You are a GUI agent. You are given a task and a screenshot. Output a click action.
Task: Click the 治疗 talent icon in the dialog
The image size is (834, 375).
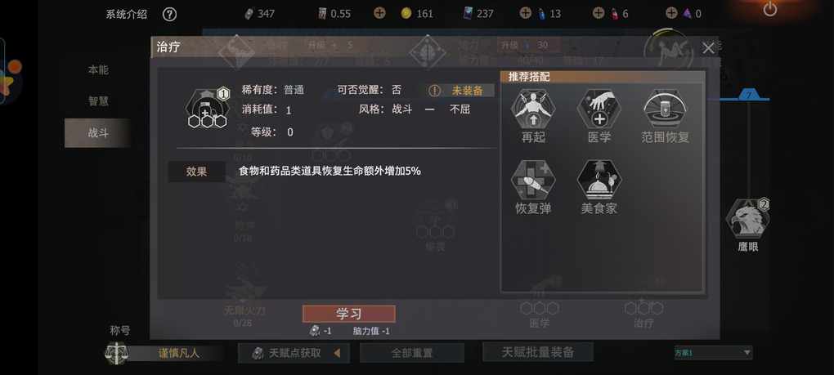tap(208, 109)
